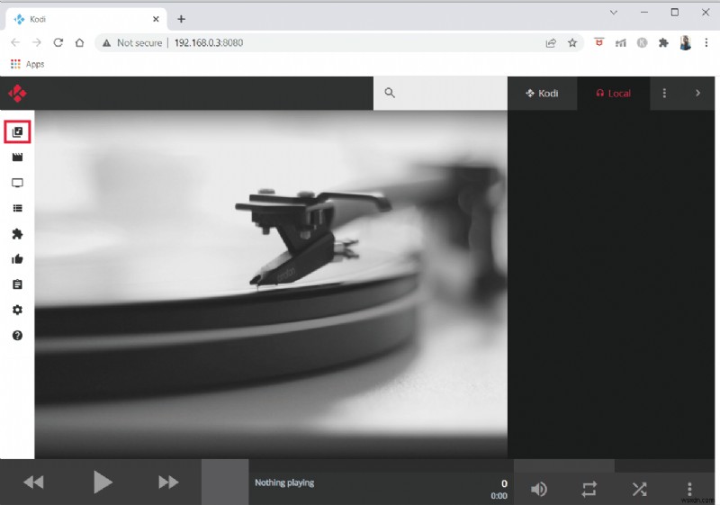This screenshot has height=505, width=720.
Task: Open the Settings gear in sidebar
Action: pyautogui.click(x=17, y=310)
